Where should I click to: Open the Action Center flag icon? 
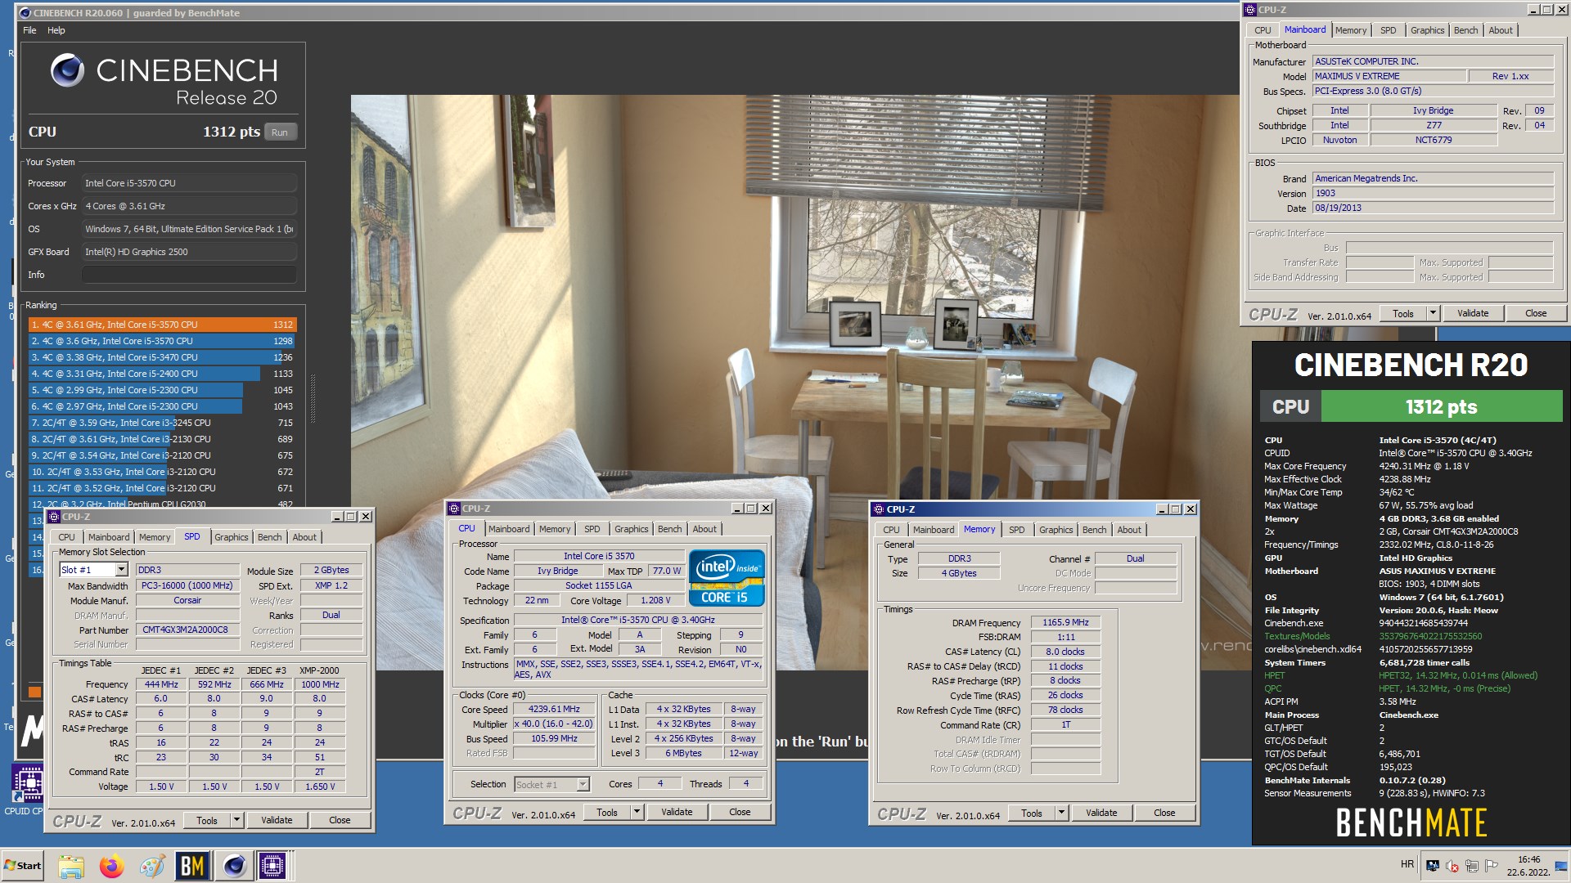point(1491,866)
